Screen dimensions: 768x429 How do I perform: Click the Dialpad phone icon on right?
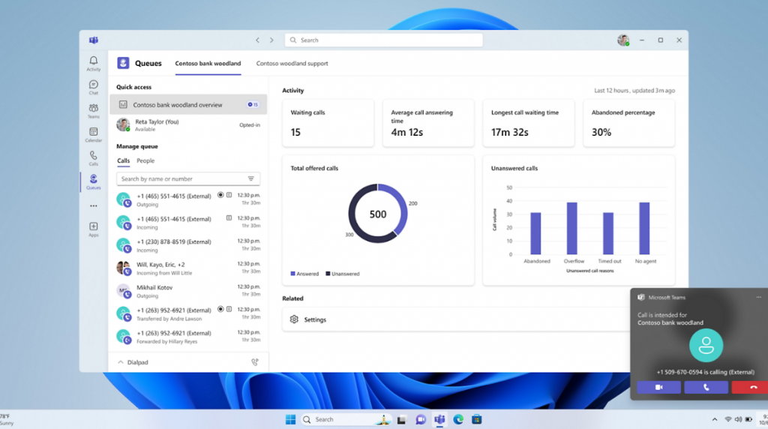click(255, 362)
